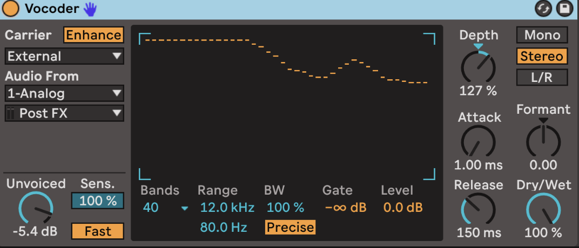
Task: Click the Carrier label
Action: [28, 35]
